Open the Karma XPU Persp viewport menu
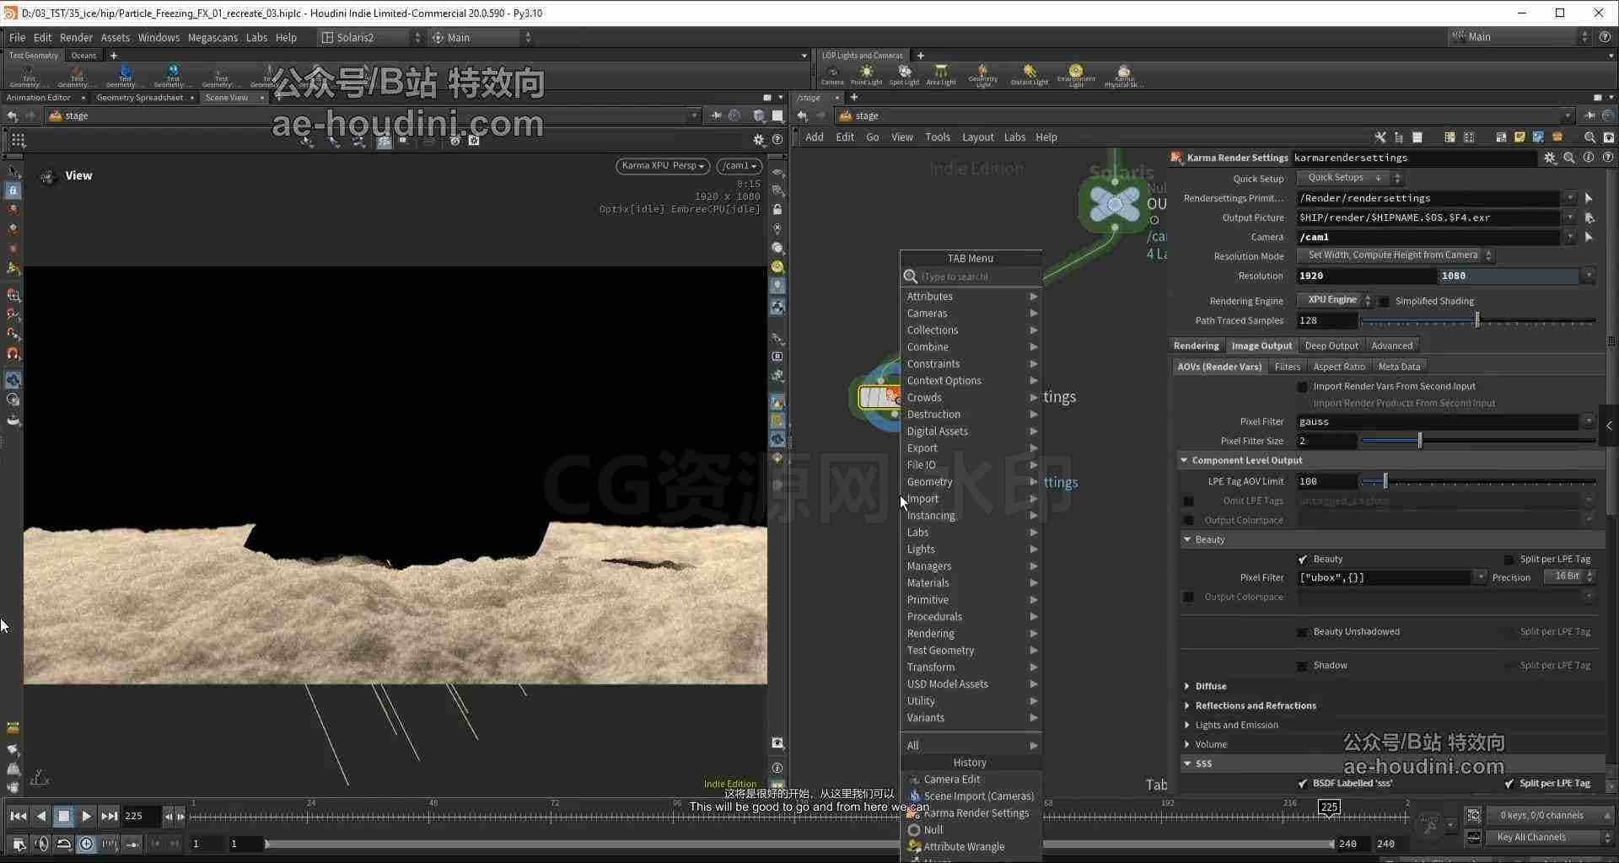The image size is (1619, 863). (x=662, y=166)
